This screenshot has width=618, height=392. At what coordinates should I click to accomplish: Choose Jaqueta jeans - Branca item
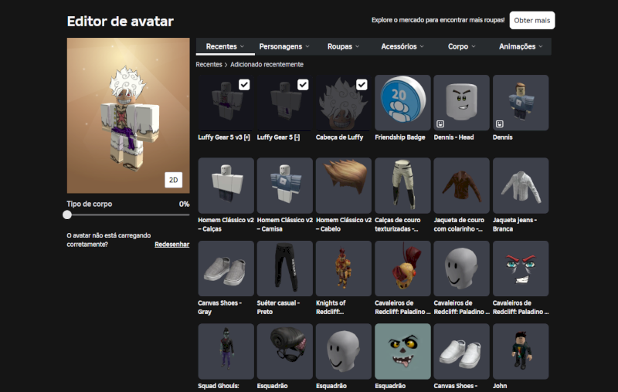(x=520, y=185)
